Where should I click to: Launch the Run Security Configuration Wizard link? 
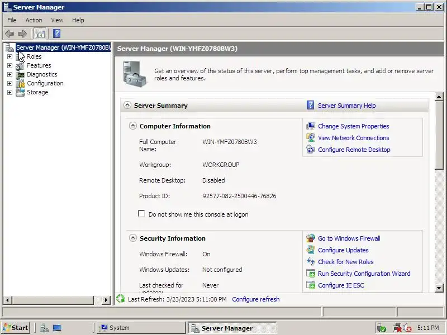pyautogui.click(x=364, y=274)
